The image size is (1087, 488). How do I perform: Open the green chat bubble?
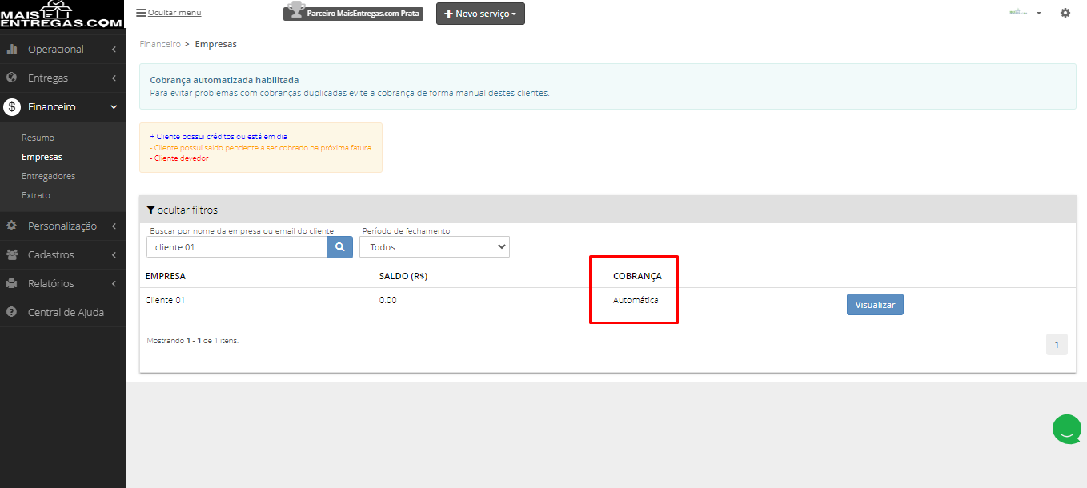click(1067, 429)
